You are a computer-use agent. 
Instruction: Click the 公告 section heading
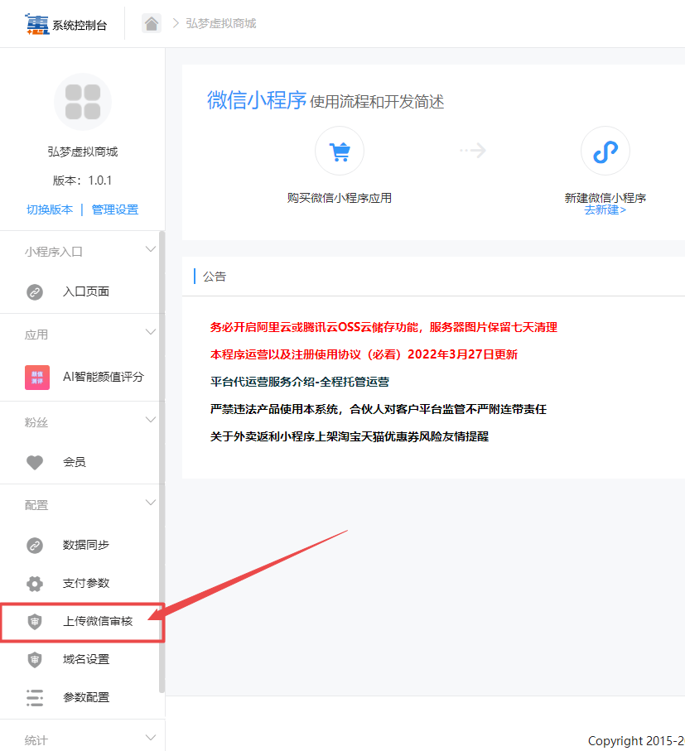pos(215,277)
